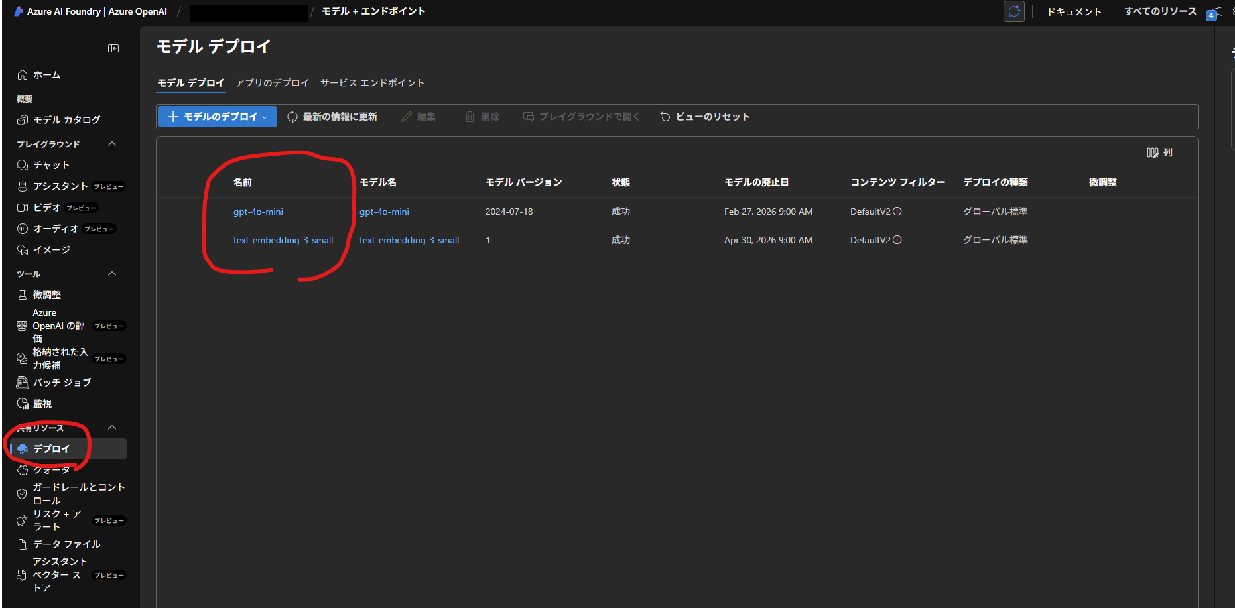
Task: Sort by the デプロイの種類 column header
Action: click(x=996, y=182)
